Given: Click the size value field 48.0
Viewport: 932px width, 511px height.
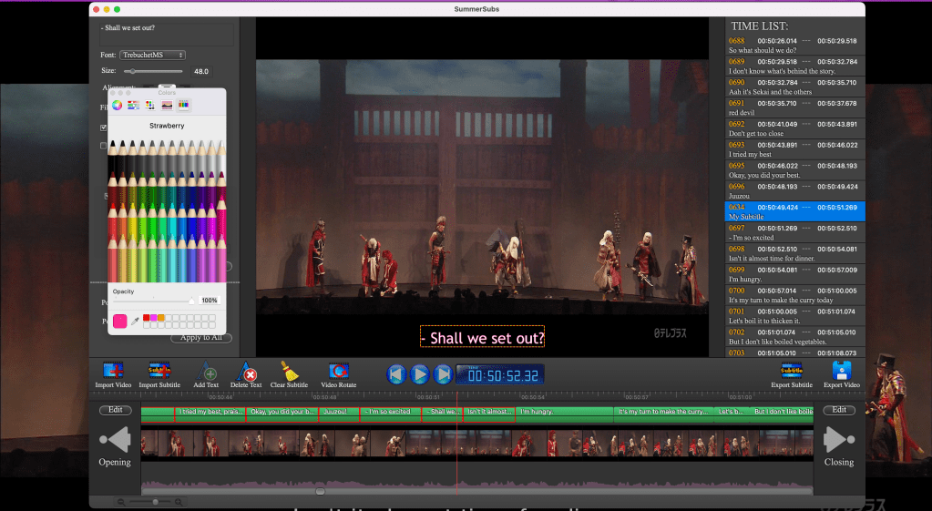Looking at the screenshot, I should [x=201, y=71].
